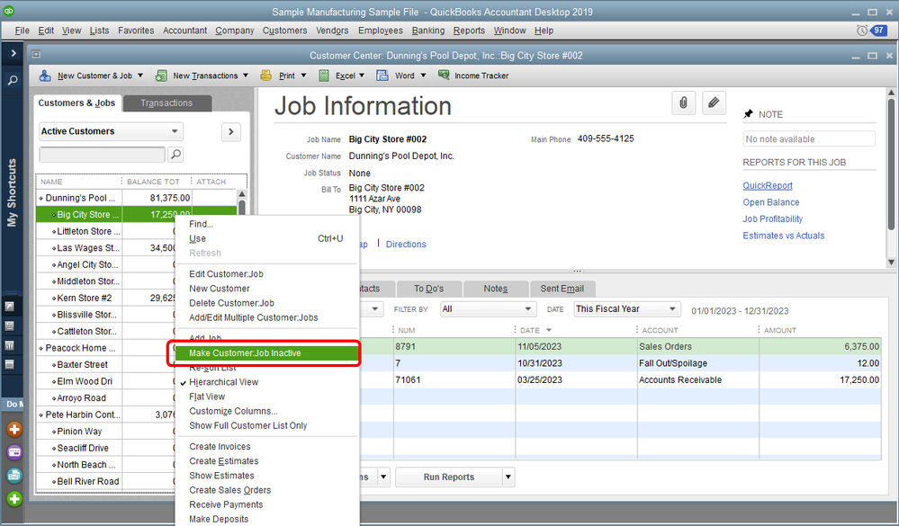This screenshot has height=526, width=899.
Task: Collapse the Dunning's Pool customer row
Action: 41,198
